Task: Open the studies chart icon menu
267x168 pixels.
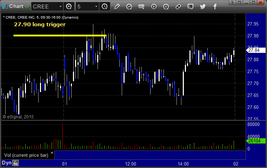Action: click(x=129, y=7)
